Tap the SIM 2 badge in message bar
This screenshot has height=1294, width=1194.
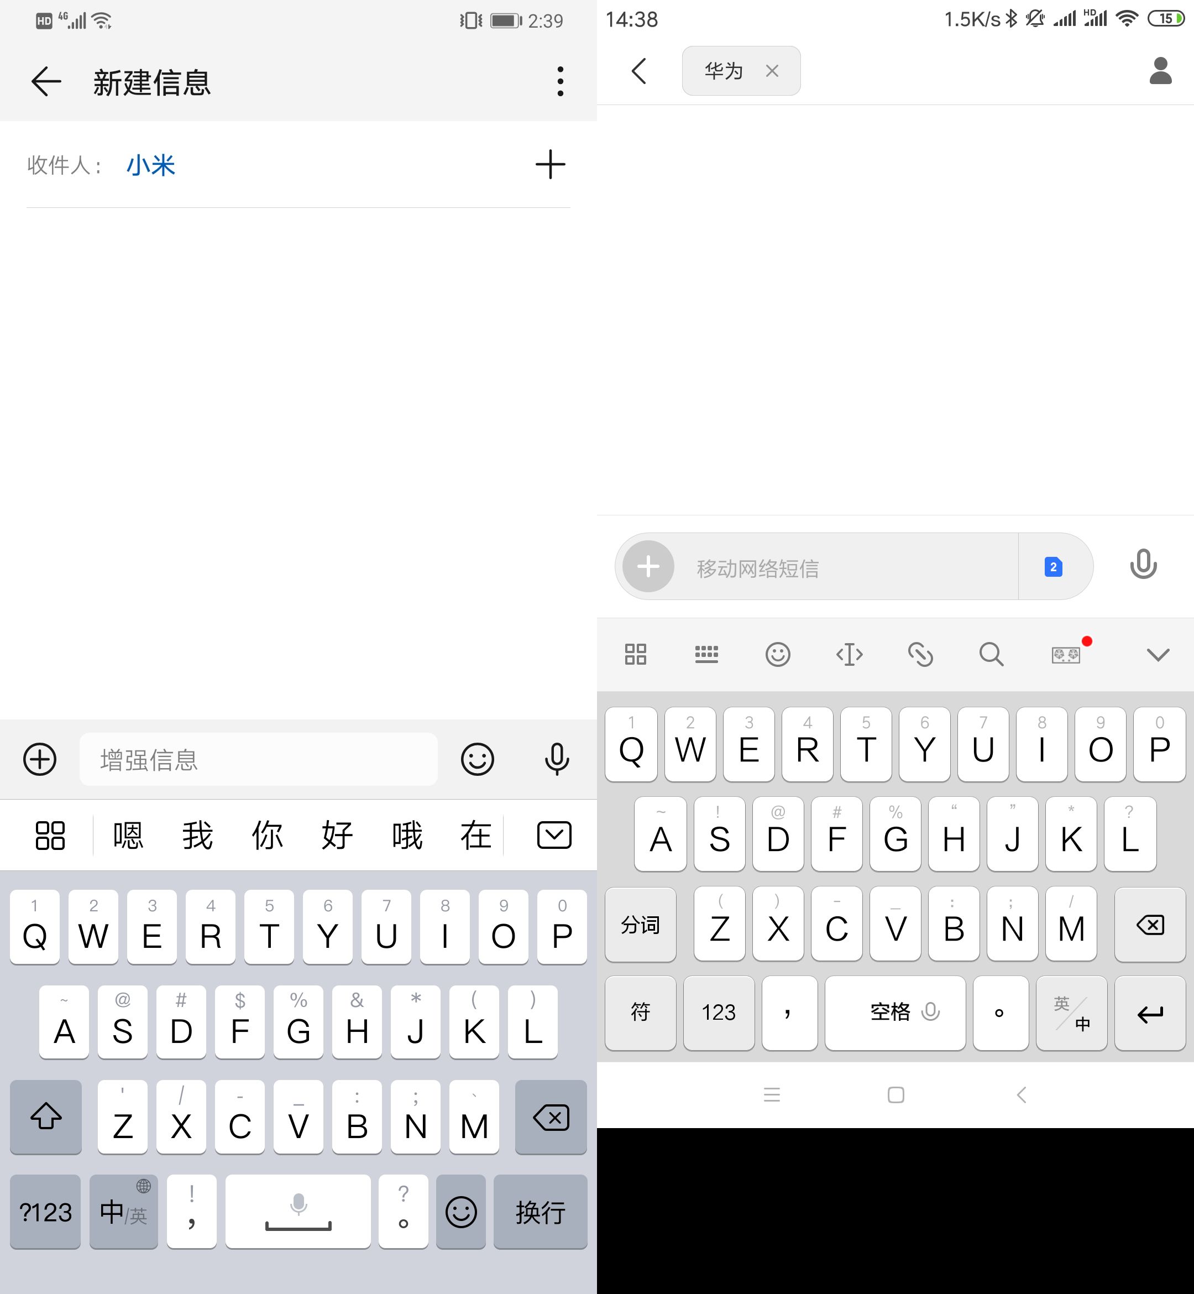(x=1053, y=566)
